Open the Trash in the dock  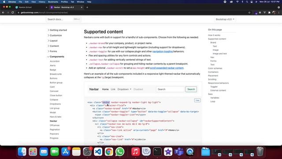click(x=260, y=151)
